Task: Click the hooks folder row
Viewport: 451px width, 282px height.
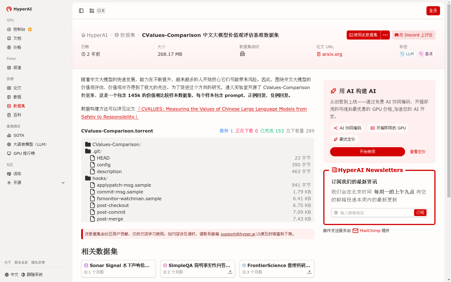Action: [x=198, y=178]
